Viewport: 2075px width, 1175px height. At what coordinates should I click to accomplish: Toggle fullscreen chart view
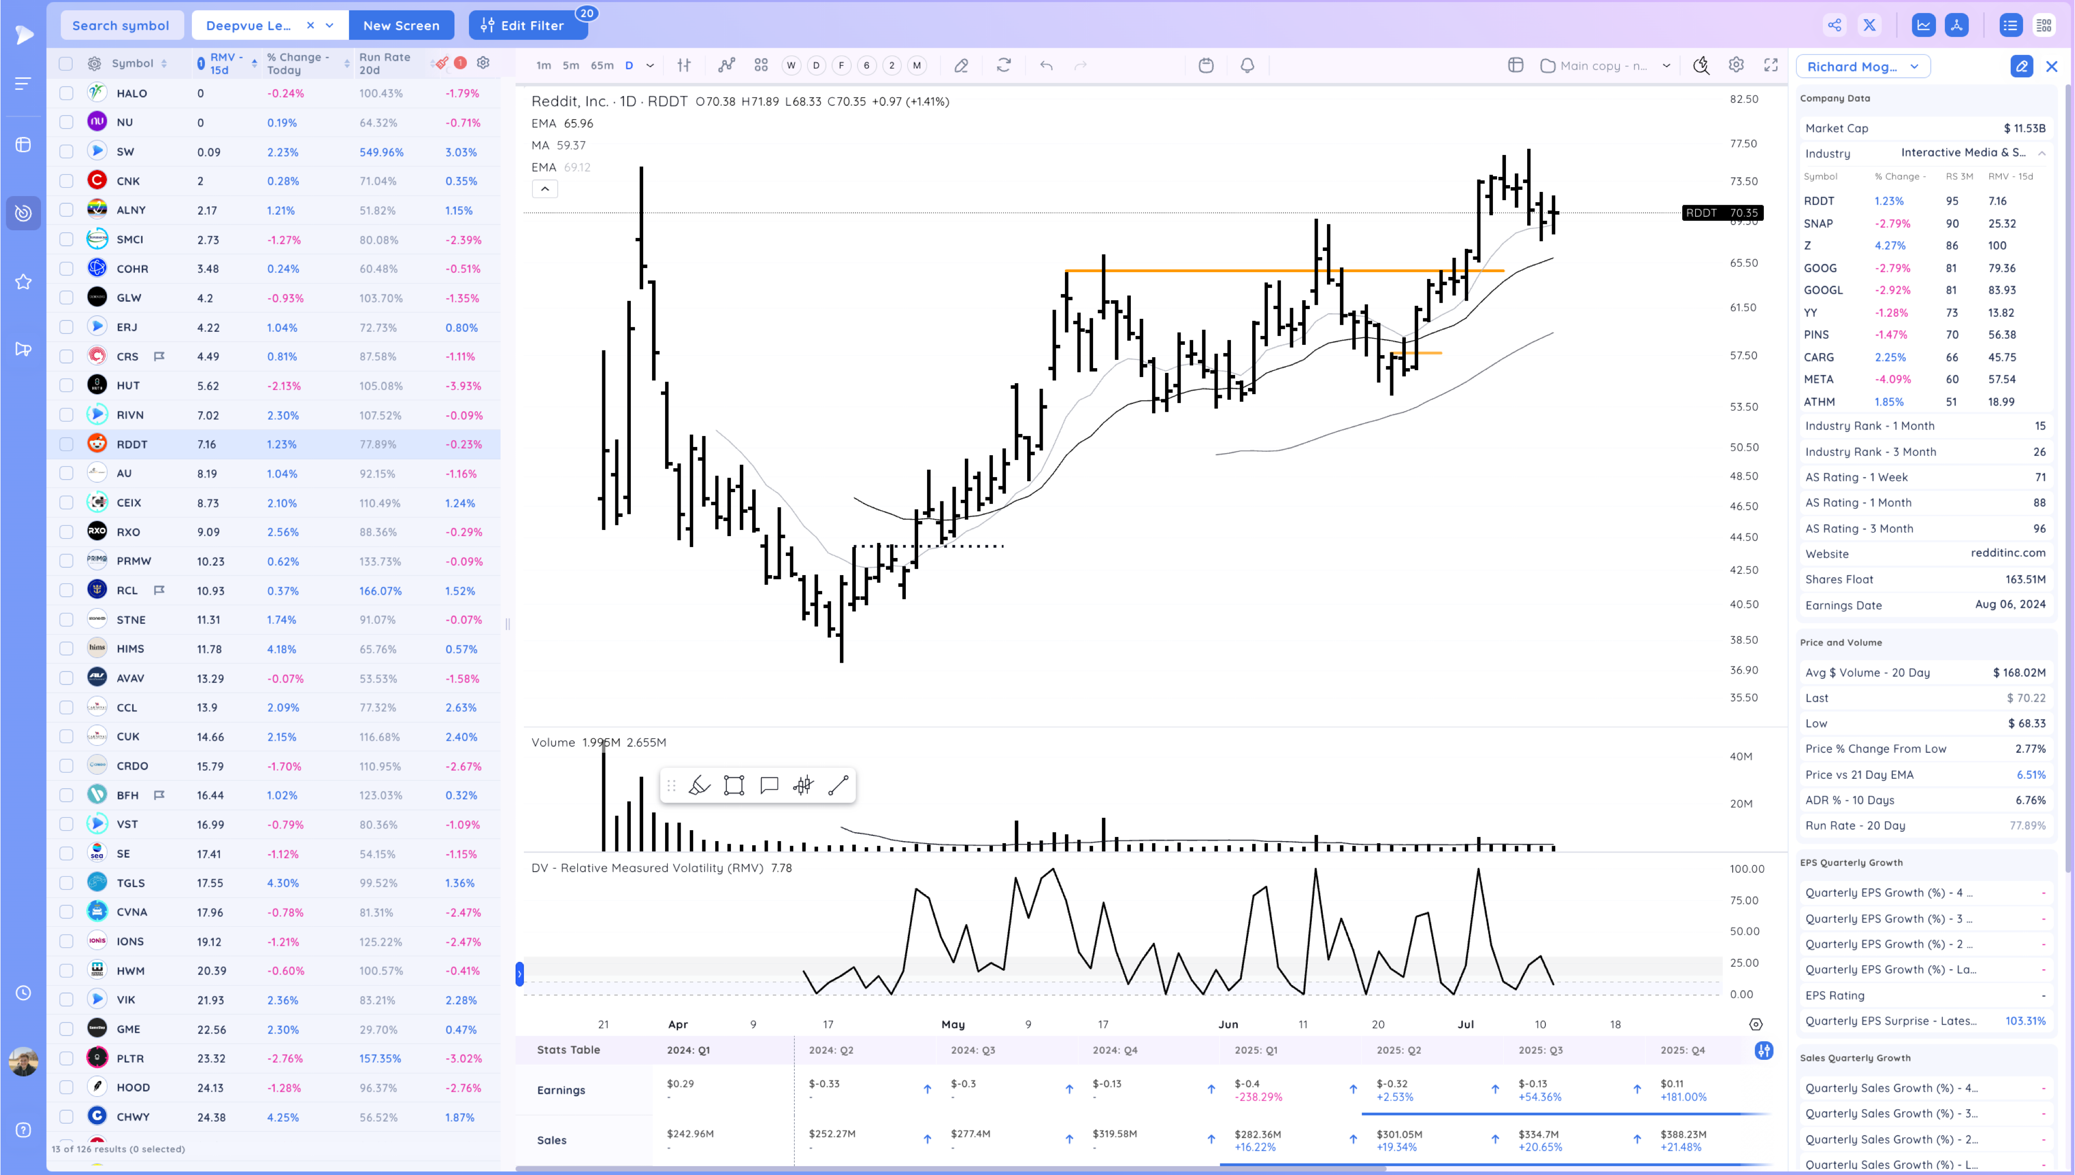click(1770, 65)
